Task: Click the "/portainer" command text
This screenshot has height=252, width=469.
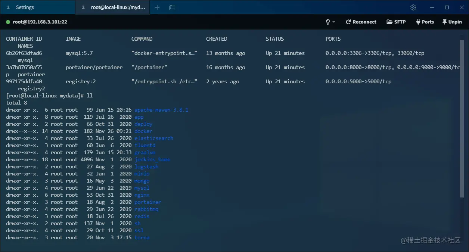Action: pyautogui.click(x=149, y=67)
